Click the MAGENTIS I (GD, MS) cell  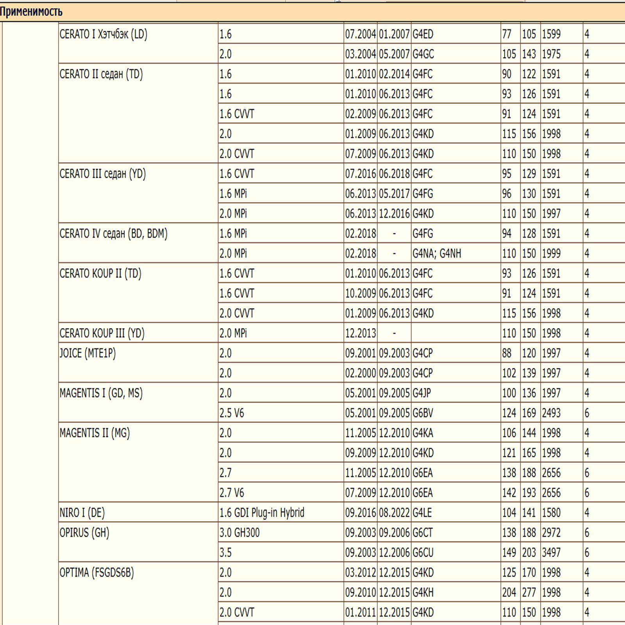[101, 393]
